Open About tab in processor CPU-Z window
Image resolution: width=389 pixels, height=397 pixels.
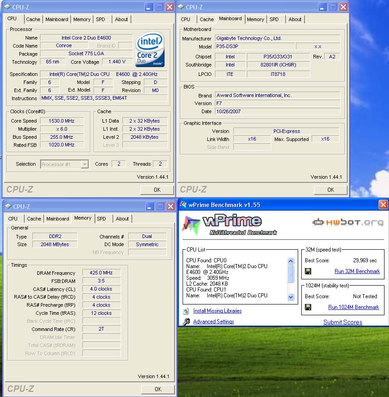121,19
